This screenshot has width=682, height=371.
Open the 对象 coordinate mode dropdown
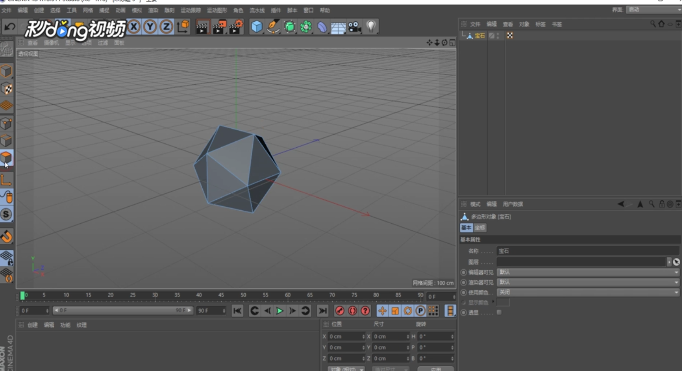click(x=346, y=369)
